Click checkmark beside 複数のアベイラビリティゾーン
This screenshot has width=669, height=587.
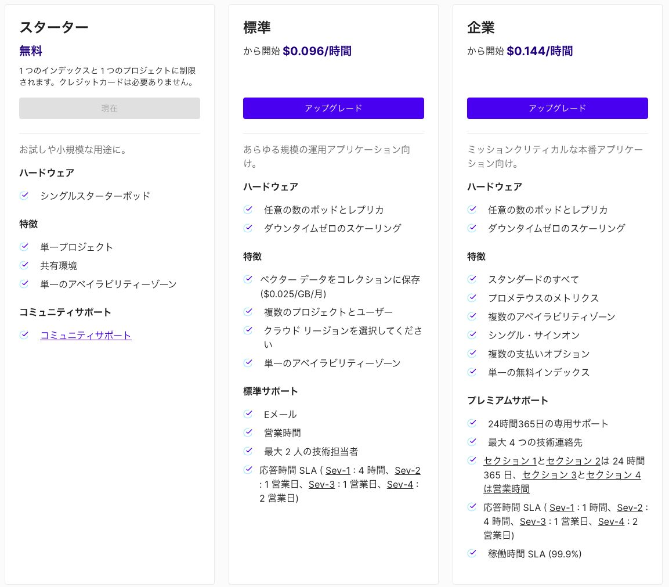pyautogui.click(x=472, y=316)
